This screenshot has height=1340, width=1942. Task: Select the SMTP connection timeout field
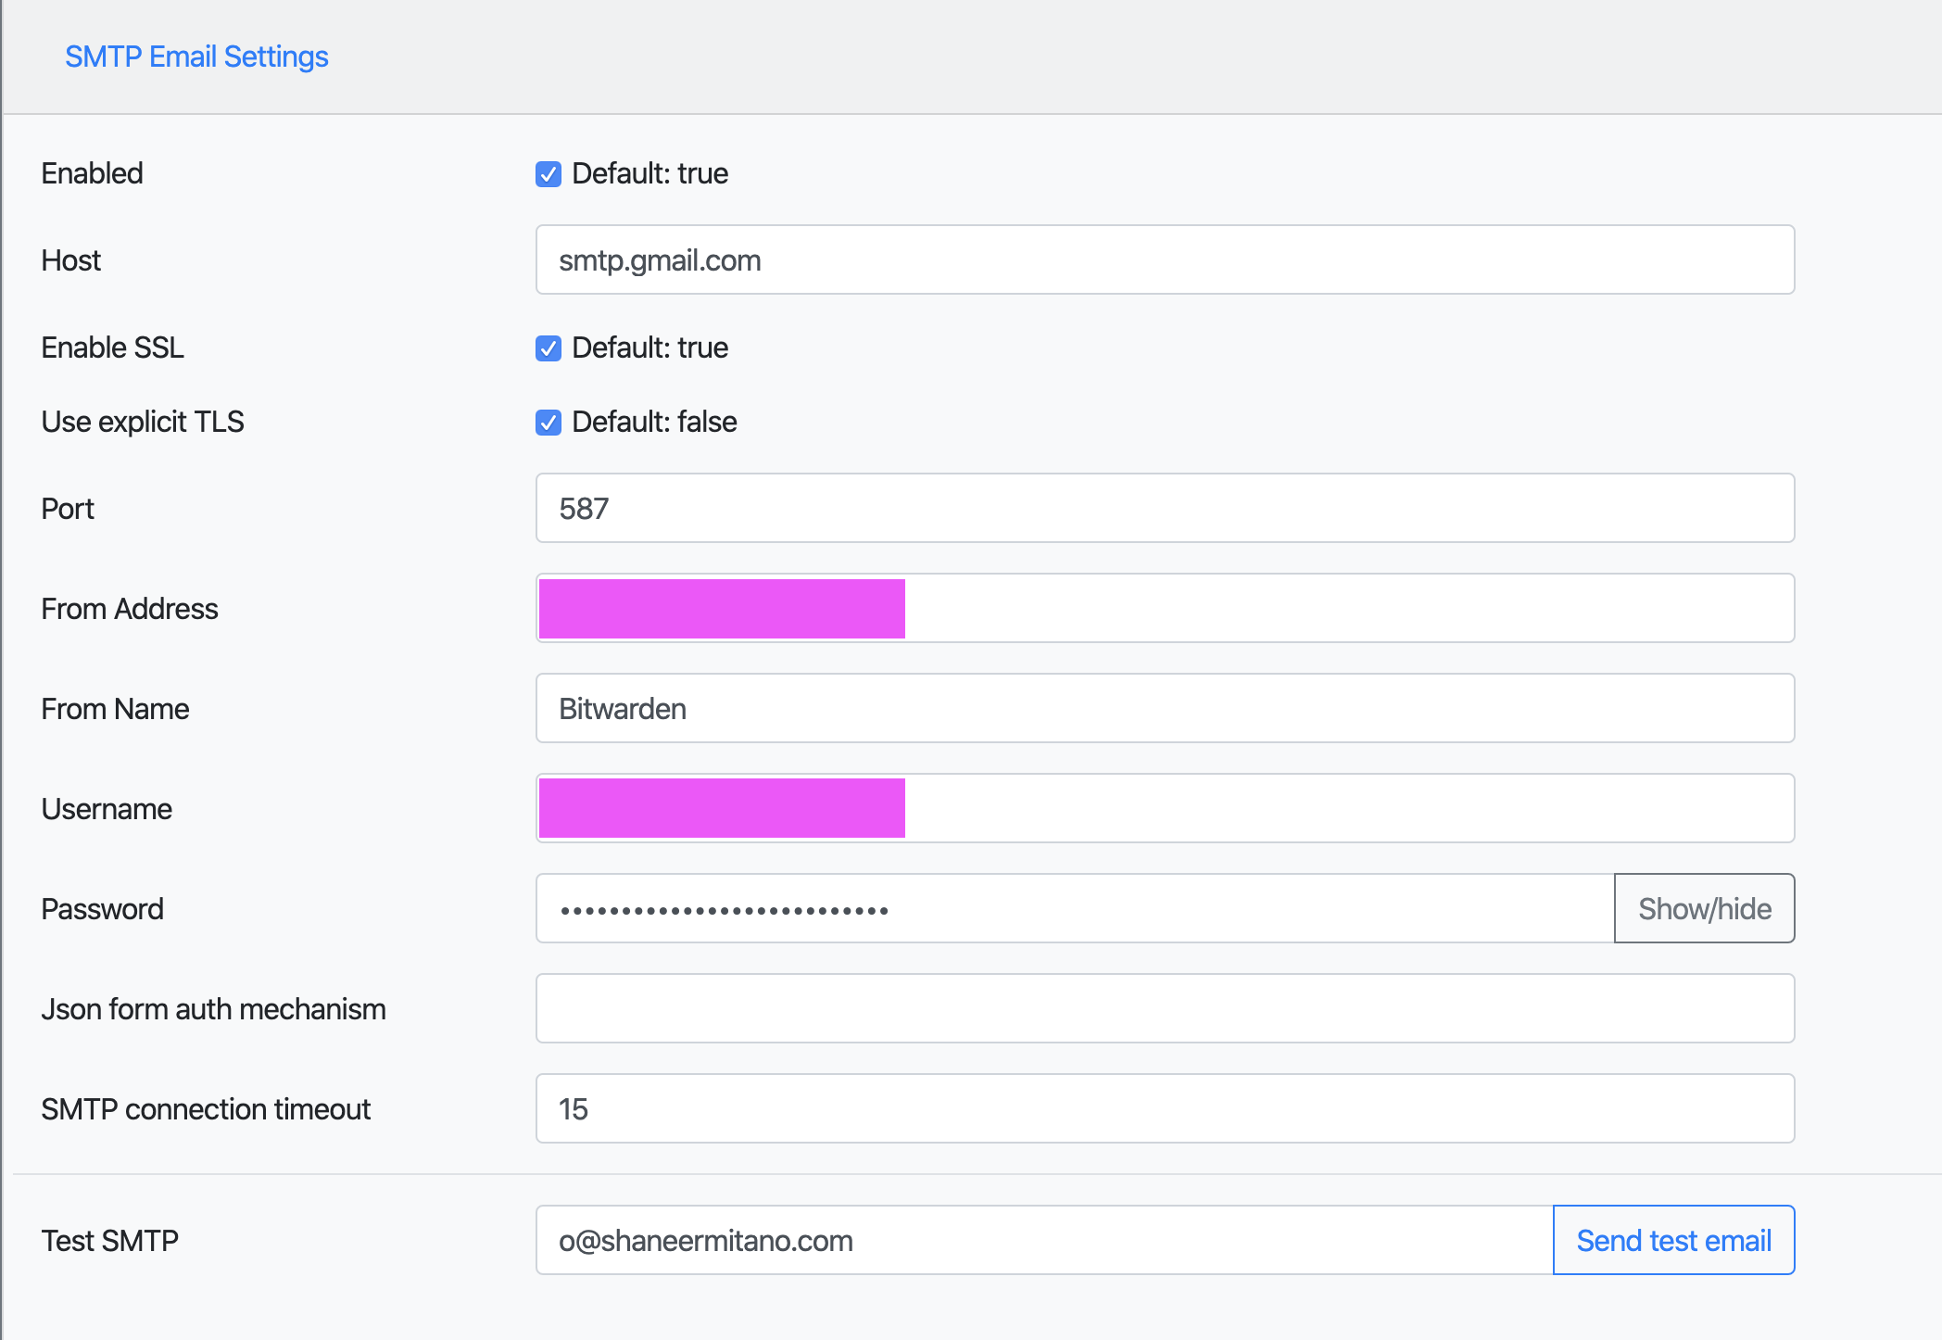click(x=1164, y=1109)
